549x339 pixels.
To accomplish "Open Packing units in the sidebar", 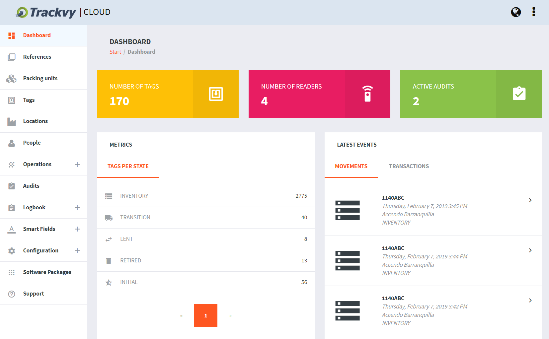I will tap(43, 79).
